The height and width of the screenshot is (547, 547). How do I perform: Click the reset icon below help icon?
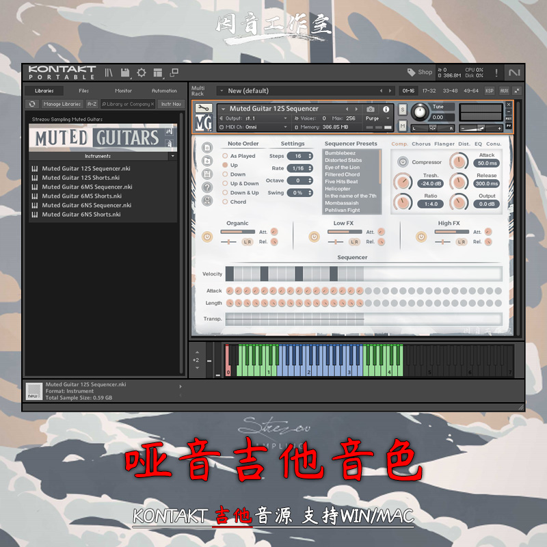tap(207, 200)
